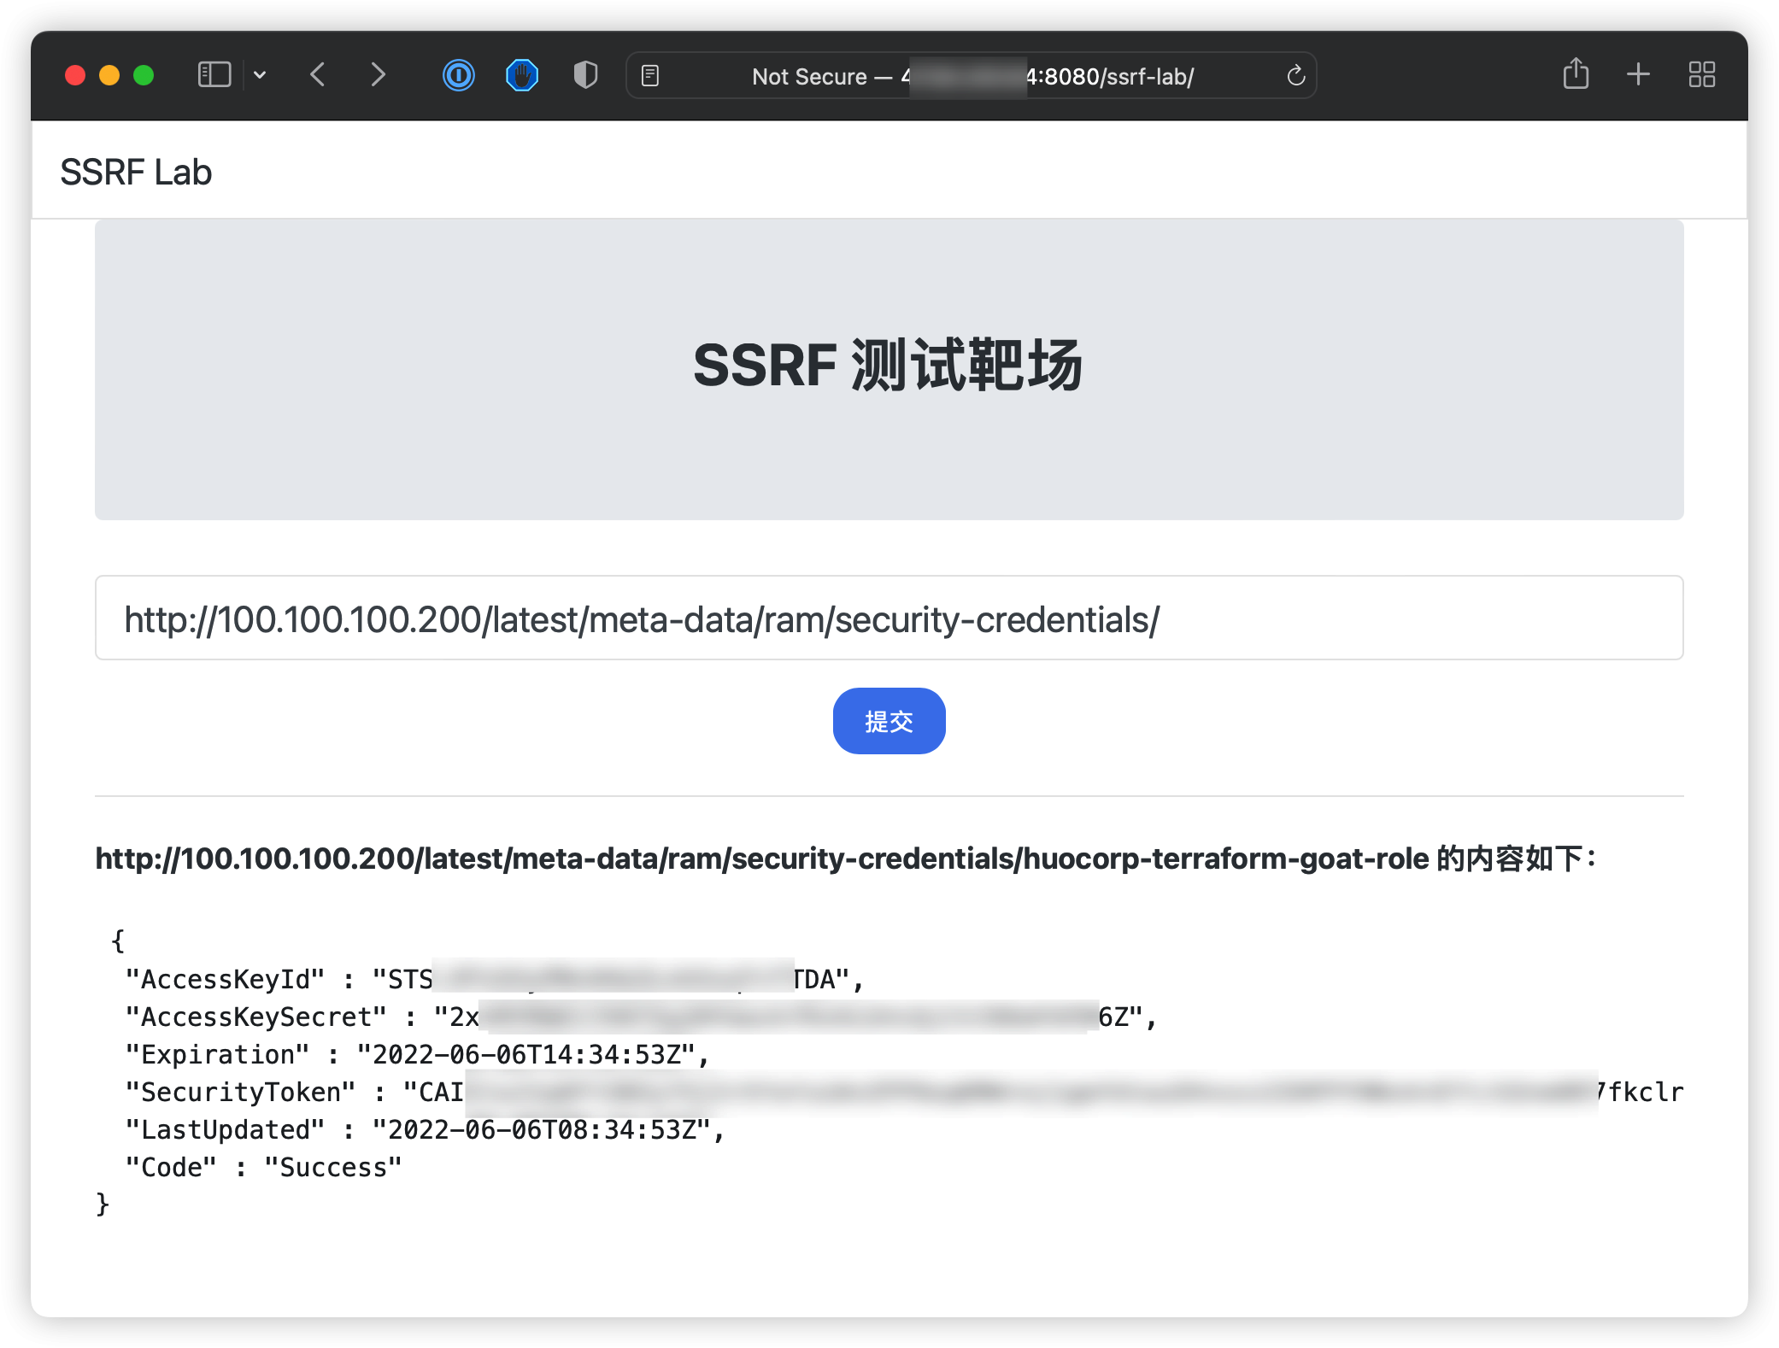Open the 1Password extension icon
Screen dimensions: 1779x1348
(x=459, y=75)
